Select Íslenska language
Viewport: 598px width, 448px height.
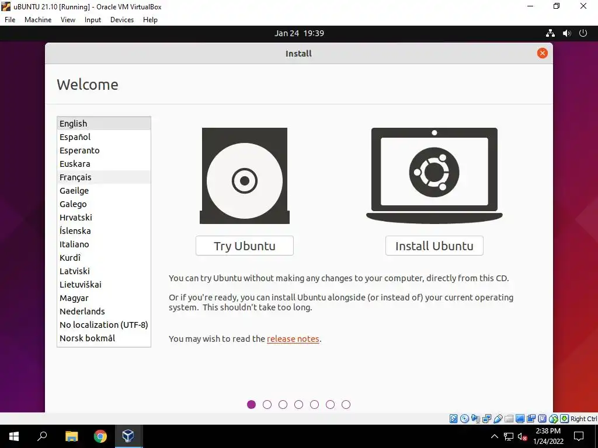(x=104, y=231)
